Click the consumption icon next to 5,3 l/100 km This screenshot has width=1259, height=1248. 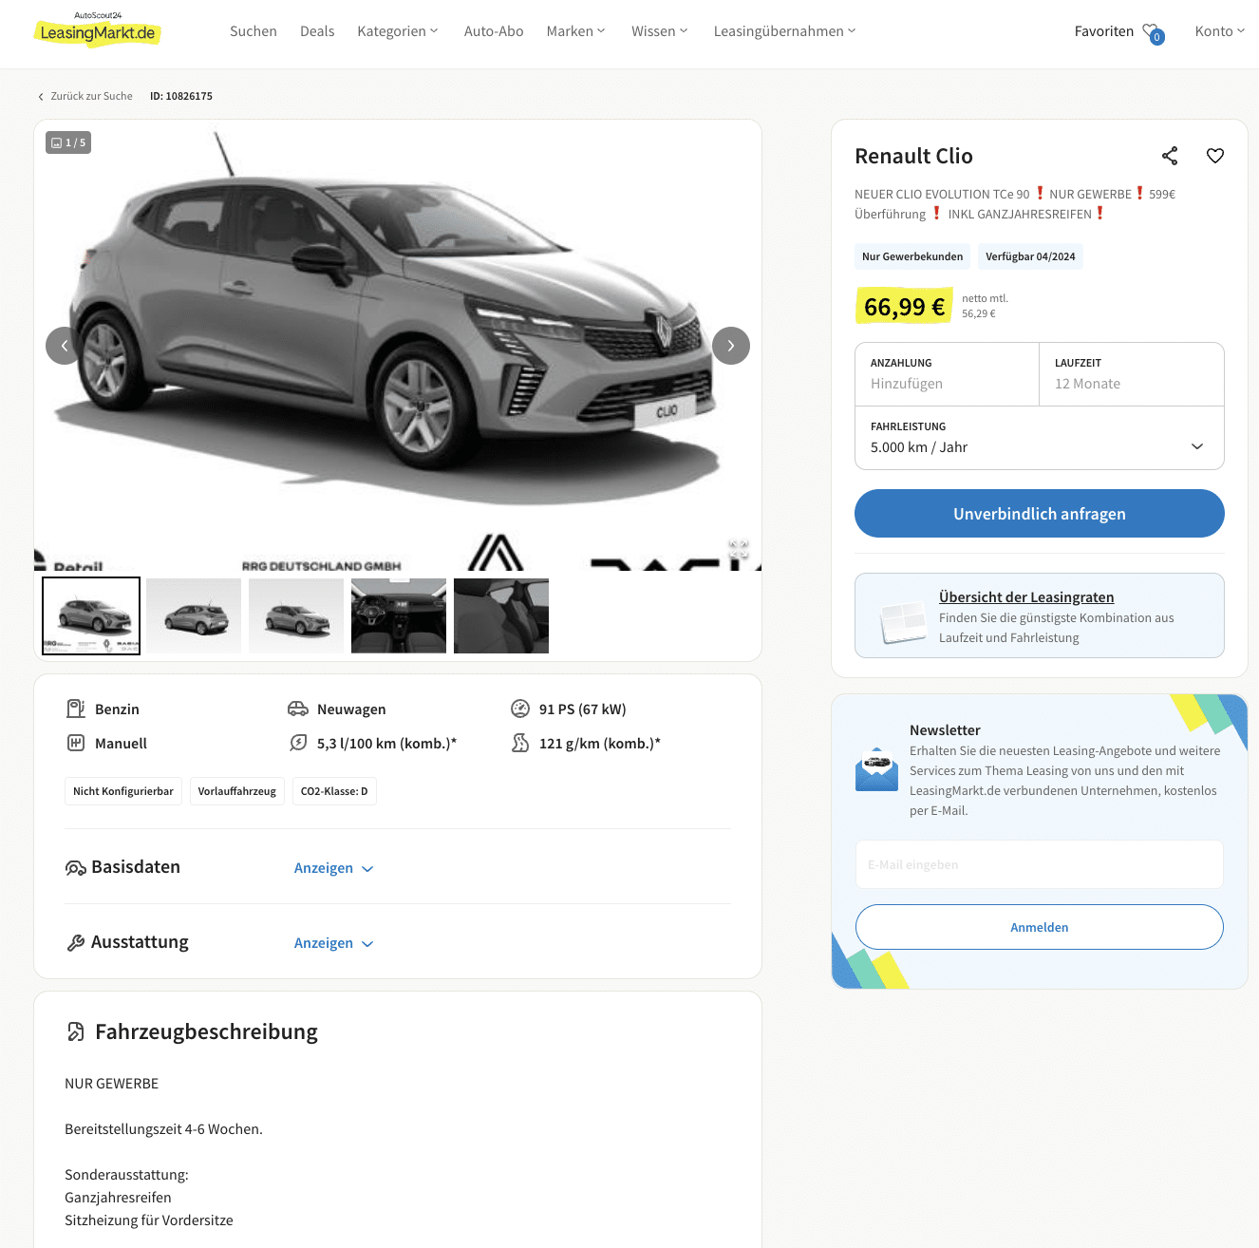tap(298, 743)
